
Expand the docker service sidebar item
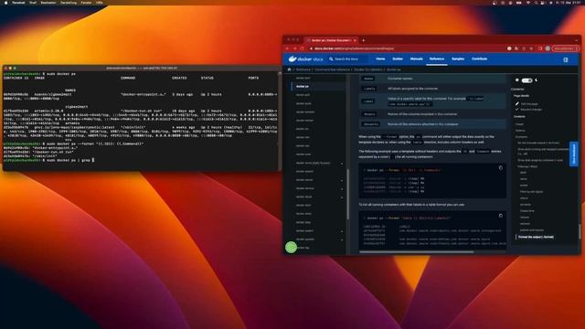click(x=342, y=189)
